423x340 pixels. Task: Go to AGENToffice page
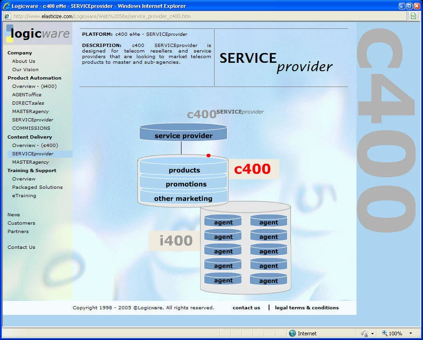coord(27,94)
